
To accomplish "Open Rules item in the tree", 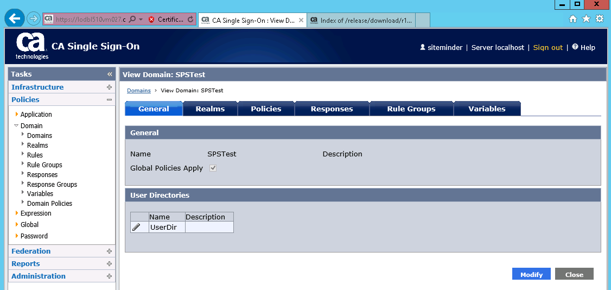I will [x=35, y=155].
